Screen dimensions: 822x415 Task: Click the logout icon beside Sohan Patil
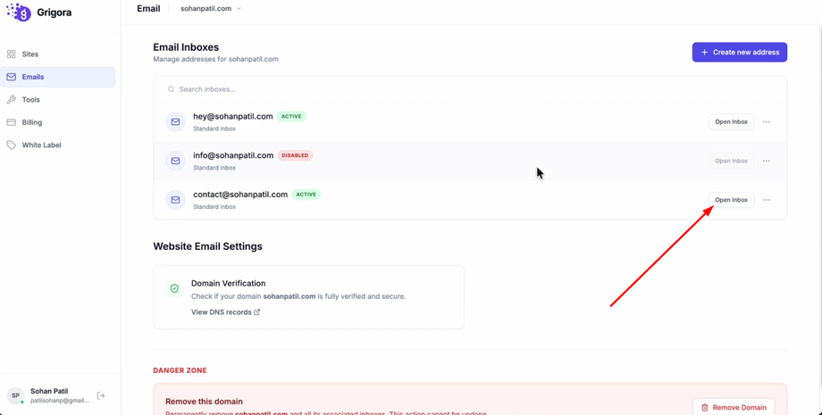[101, 395]
